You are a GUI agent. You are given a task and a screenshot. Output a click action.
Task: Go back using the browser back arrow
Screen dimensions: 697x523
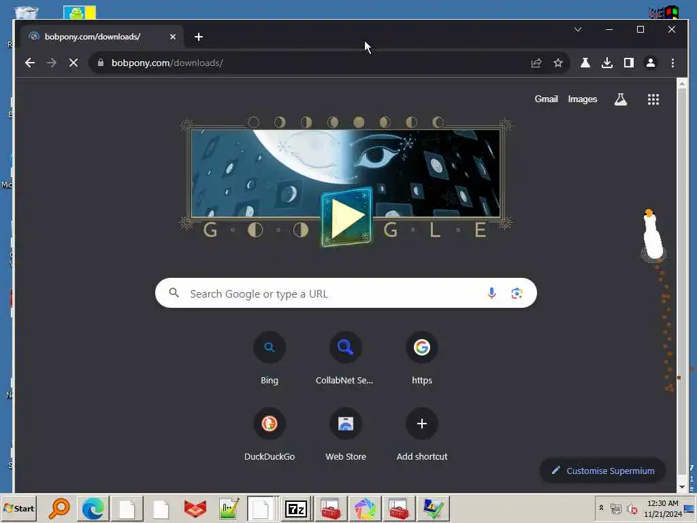coord(30,63)
